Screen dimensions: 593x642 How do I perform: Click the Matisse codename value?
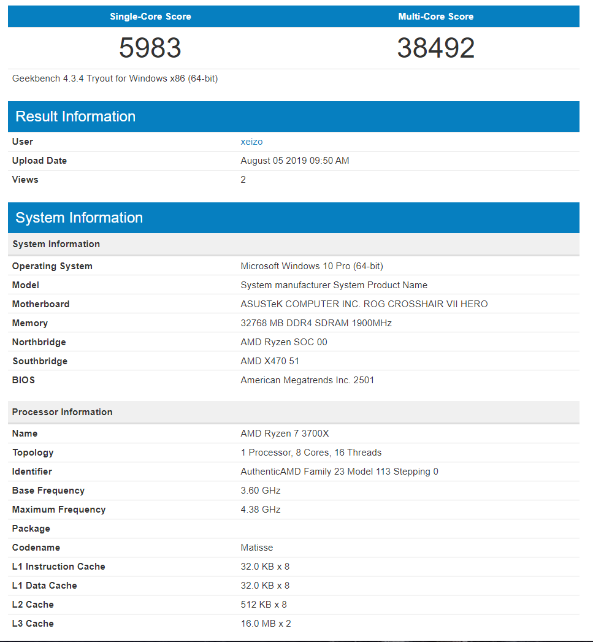point(257,548)
